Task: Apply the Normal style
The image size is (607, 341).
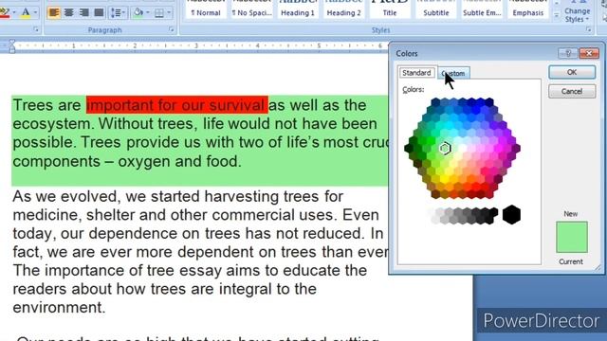Action: click(x=206, y=9)
